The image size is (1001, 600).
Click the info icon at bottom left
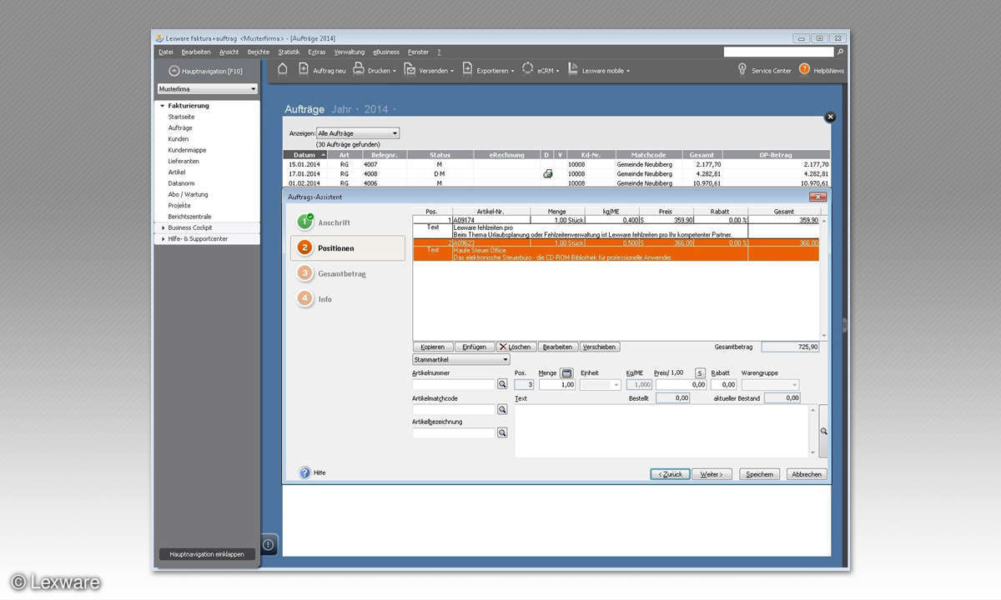pos(269,544)
